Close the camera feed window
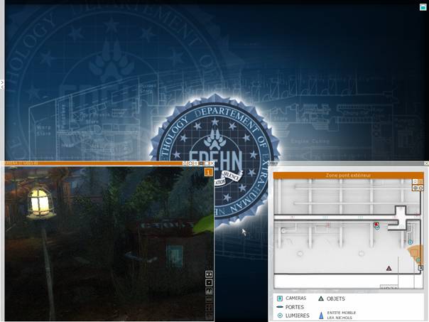This screenshot has width=429, height=322. (212, 163)
